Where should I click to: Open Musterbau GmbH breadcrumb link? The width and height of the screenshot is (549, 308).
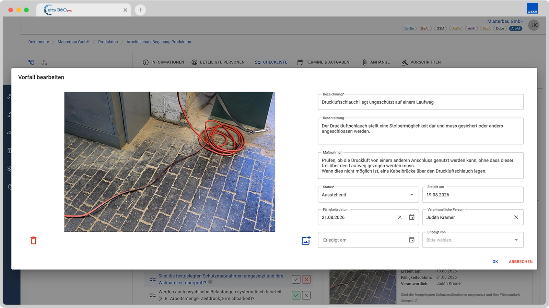tap(73, 42)
